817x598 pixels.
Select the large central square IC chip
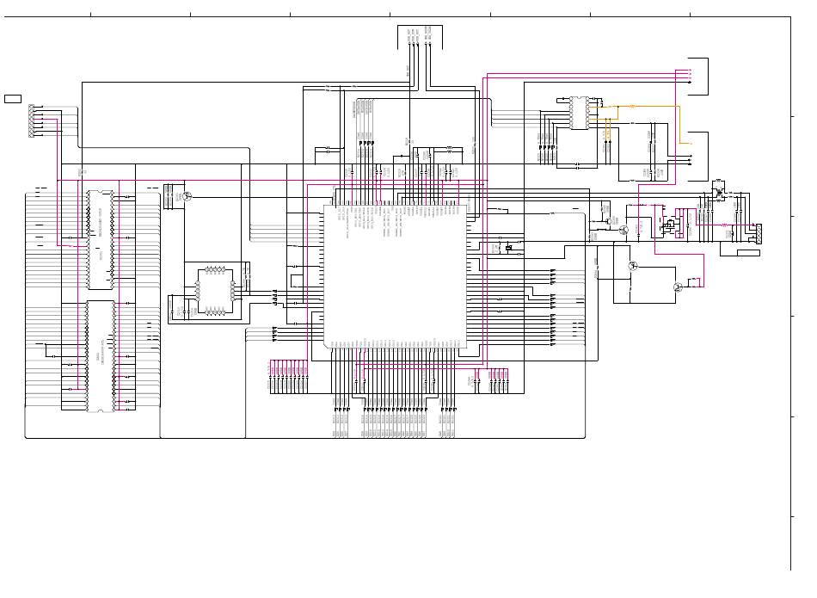tap(395, 276)
